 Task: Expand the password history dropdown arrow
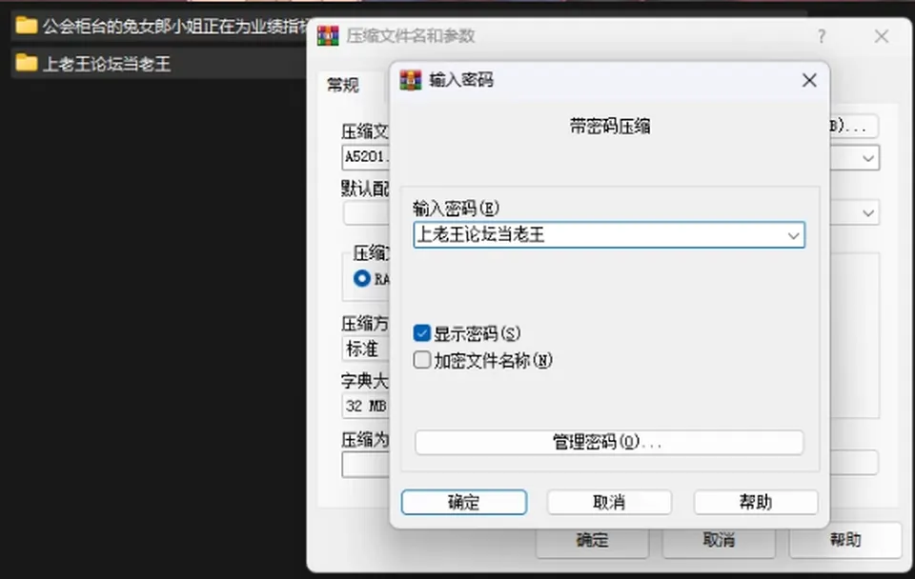point(793,235)
